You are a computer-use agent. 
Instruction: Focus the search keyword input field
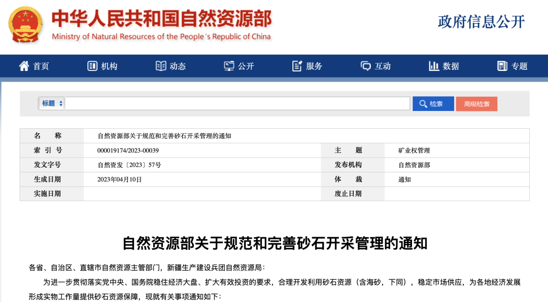click(237, 103)
